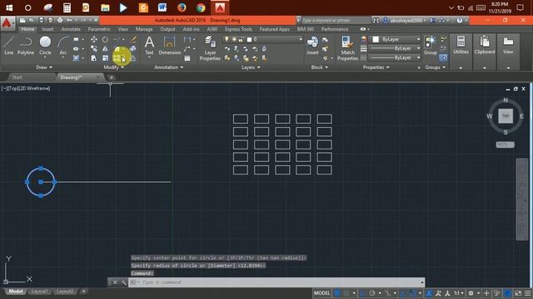The height and width of the screenshot is (299, 533).
Task: Switch to the Start file tab
Action: [17, 77]
